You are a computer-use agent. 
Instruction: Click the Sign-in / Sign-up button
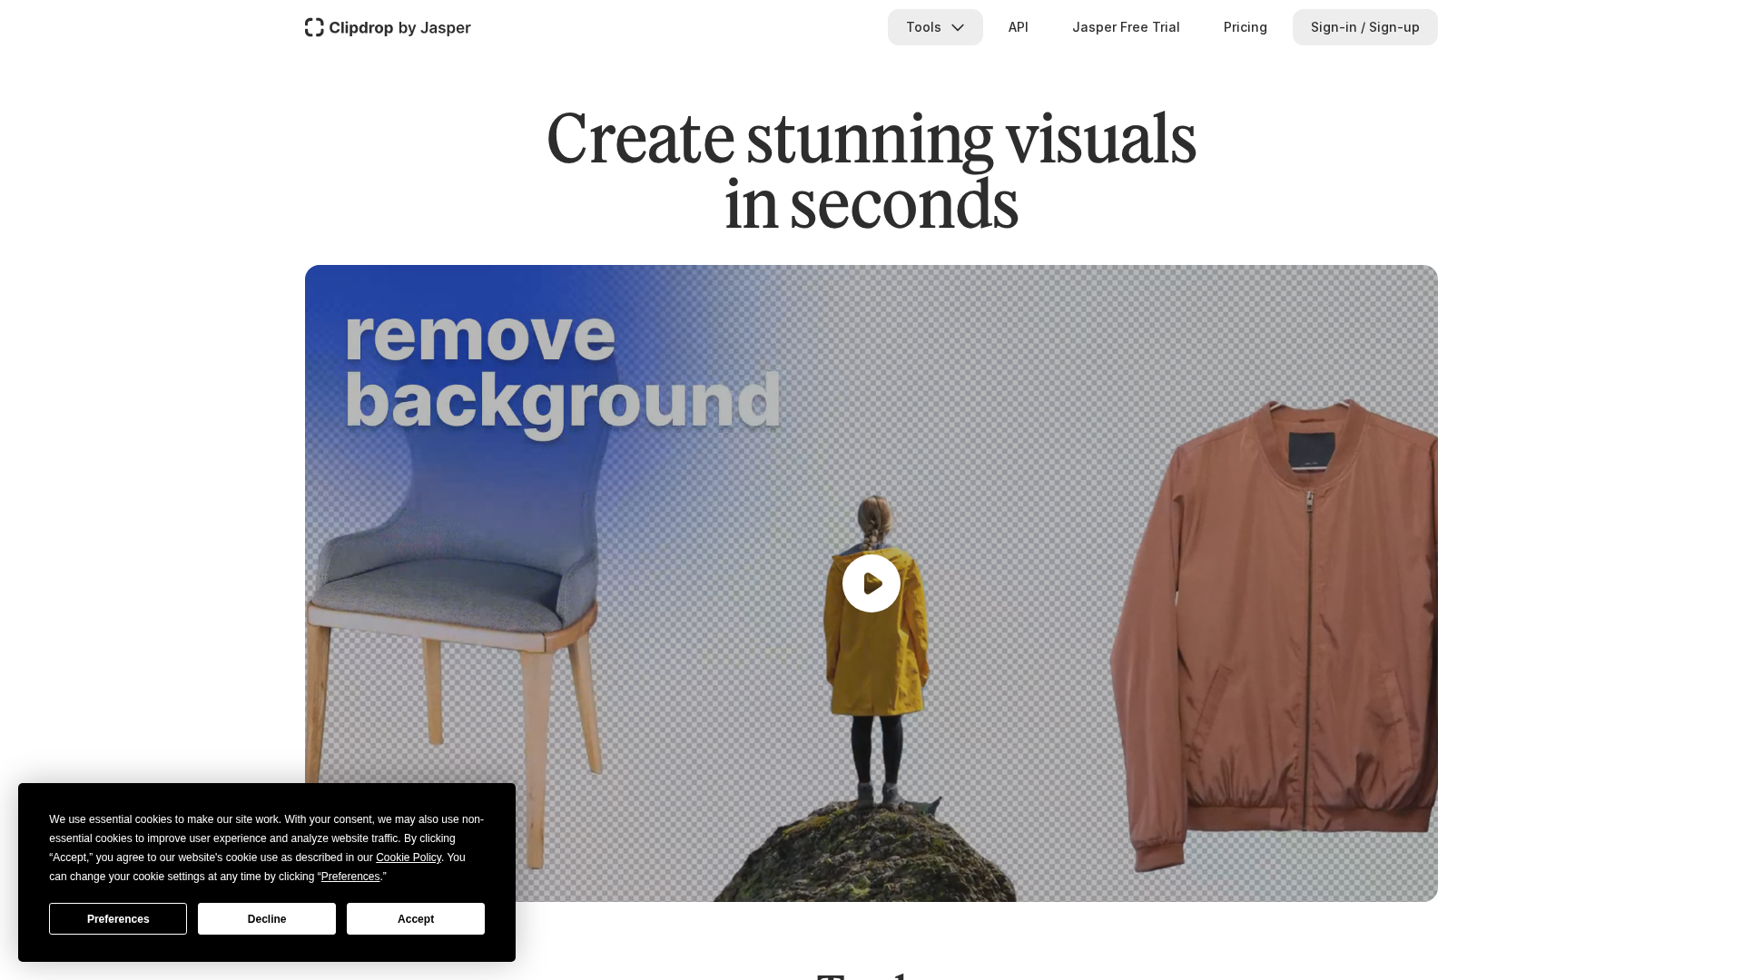point(1364,27)
